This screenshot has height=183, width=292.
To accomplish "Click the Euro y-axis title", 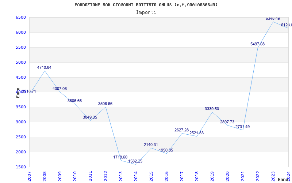I will point(18,93).
